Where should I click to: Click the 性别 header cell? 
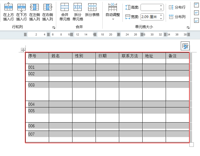(84, 58)
